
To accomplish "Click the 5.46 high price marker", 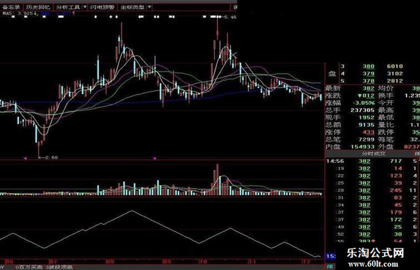I will click(x=230, y=17).
